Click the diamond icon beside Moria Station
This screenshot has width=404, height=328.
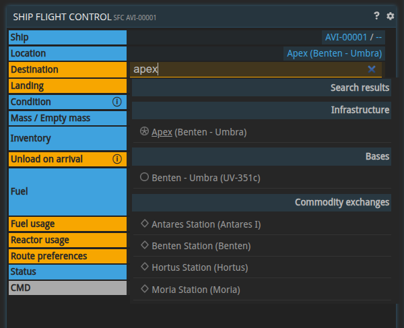click(x=144, y=289)
